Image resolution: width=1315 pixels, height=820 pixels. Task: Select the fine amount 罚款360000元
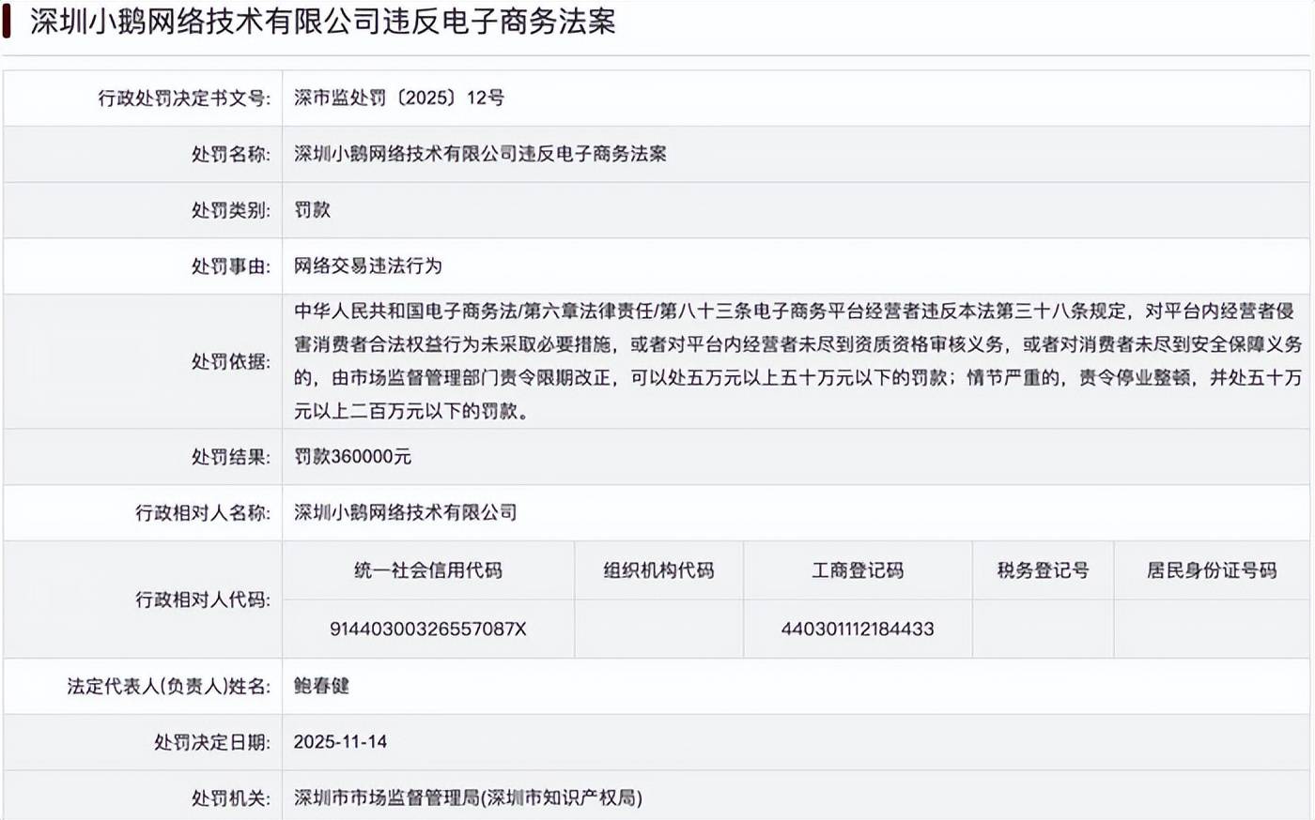(352, 457)
